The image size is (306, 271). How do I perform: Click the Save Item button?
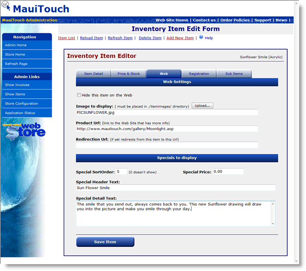105,242
